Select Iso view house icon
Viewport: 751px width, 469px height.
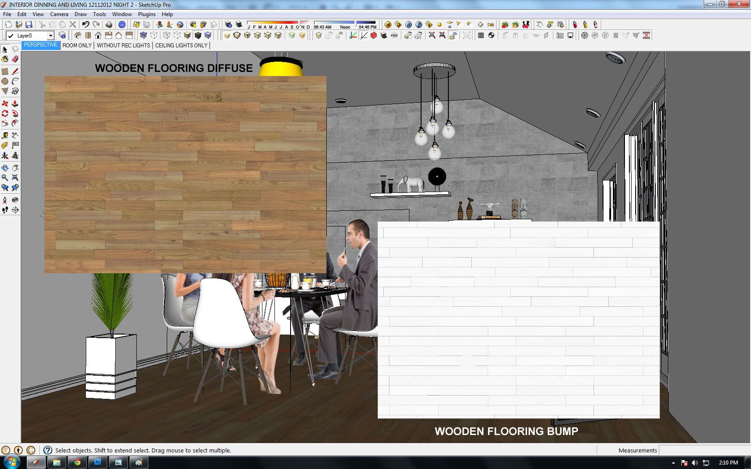tap(77, 35)
